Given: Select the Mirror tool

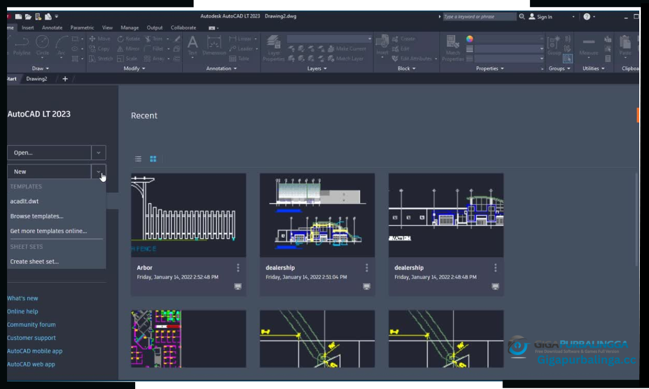Looking at the screenshot, I should click(x=128, y=49).
